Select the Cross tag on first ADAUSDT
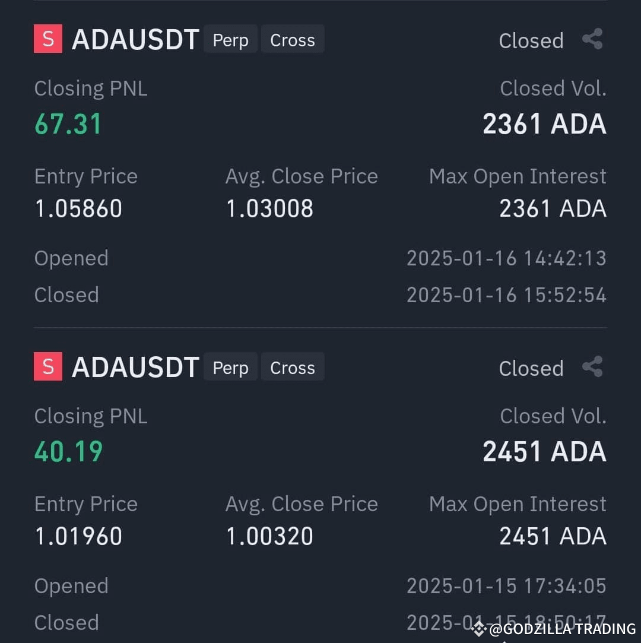641x643 pixels. [293, 39]
